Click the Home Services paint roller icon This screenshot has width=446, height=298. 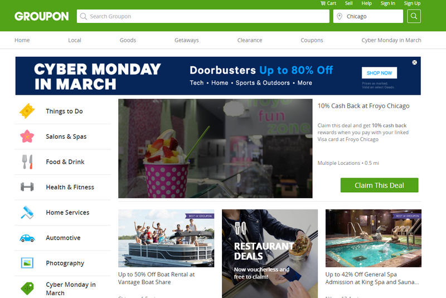point(27,212)
